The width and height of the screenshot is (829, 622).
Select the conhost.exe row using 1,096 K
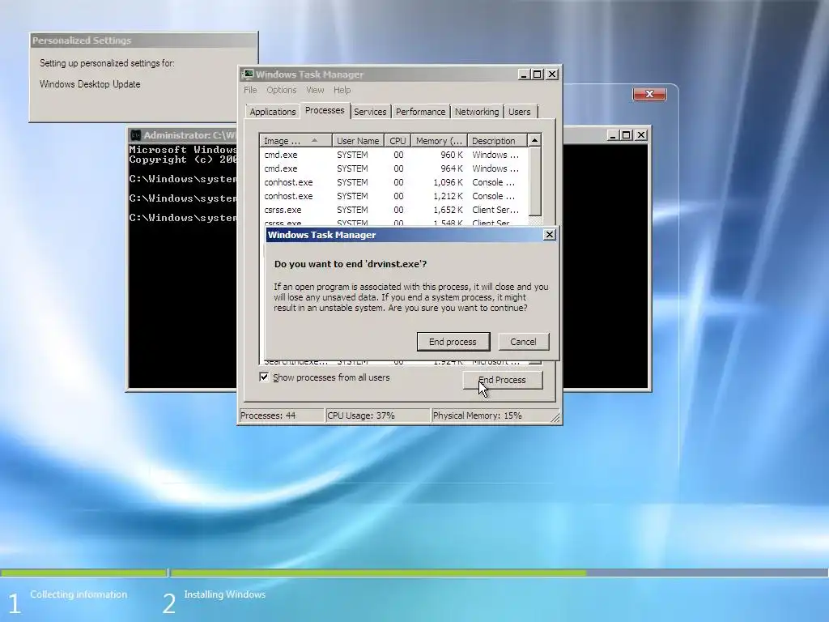pyautogui.click(x=393, y=182)
